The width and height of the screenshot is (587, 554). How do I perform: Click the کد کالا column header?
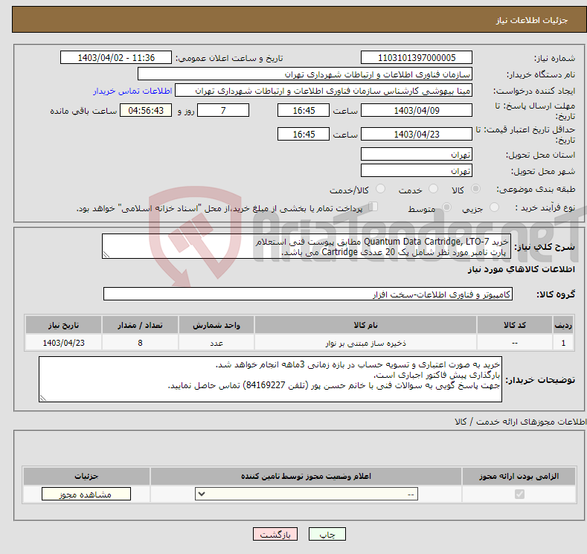(x=515, y=325)
